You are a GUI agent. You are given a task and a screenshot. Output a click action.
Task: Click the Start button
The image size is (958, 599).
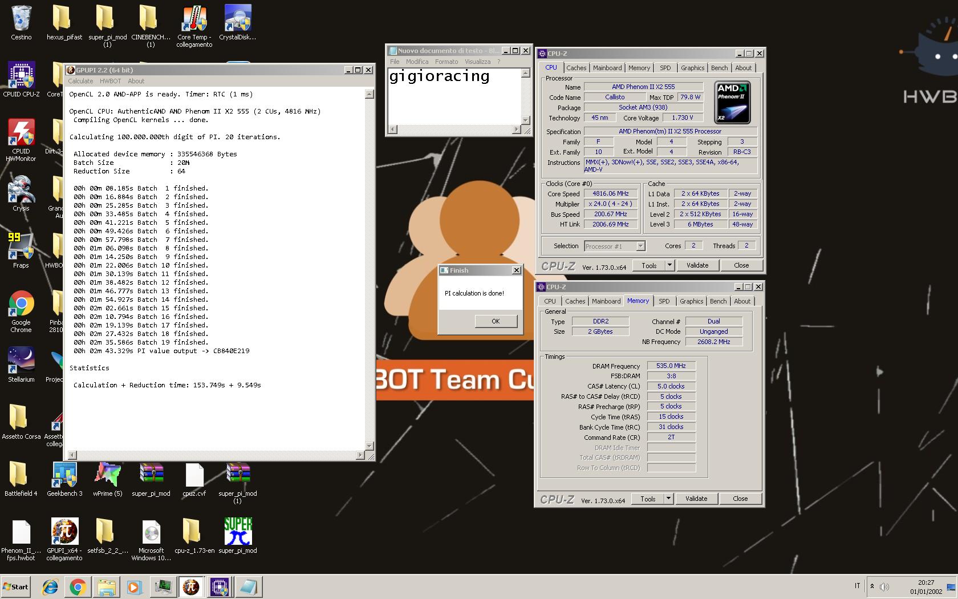click(15, 586)
